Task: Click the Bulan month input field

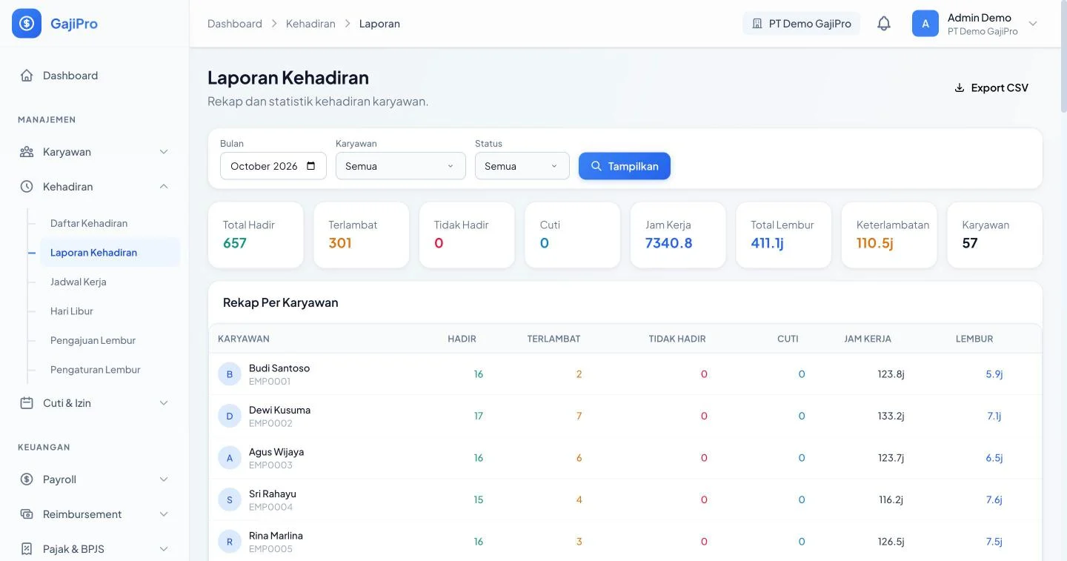Action: [273, 166]
